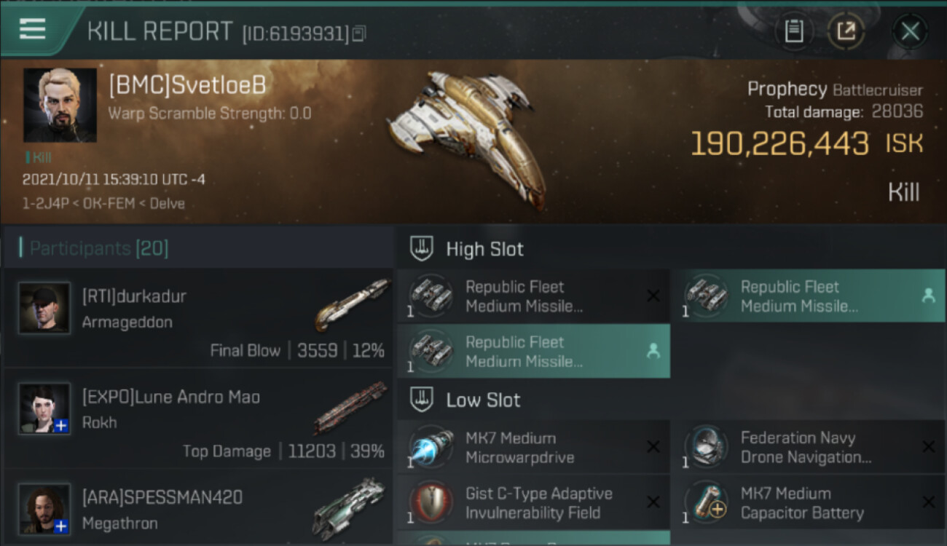Viewport: 947px width, 546px height.
Task: Select the Gist C-Type Adaptive Invulnerability Field
Action: pos(533,503)
